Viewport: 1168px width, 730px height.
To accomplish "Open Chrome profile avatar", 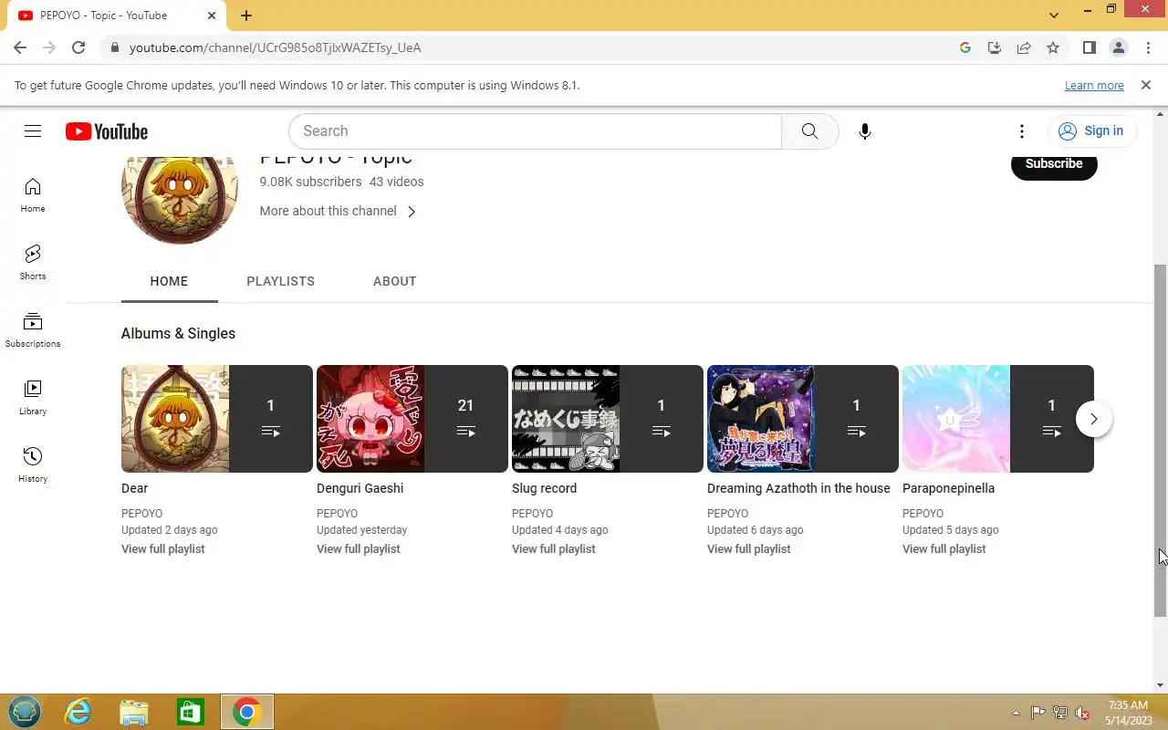I will pyautogui.click(x=1118, y=47).
